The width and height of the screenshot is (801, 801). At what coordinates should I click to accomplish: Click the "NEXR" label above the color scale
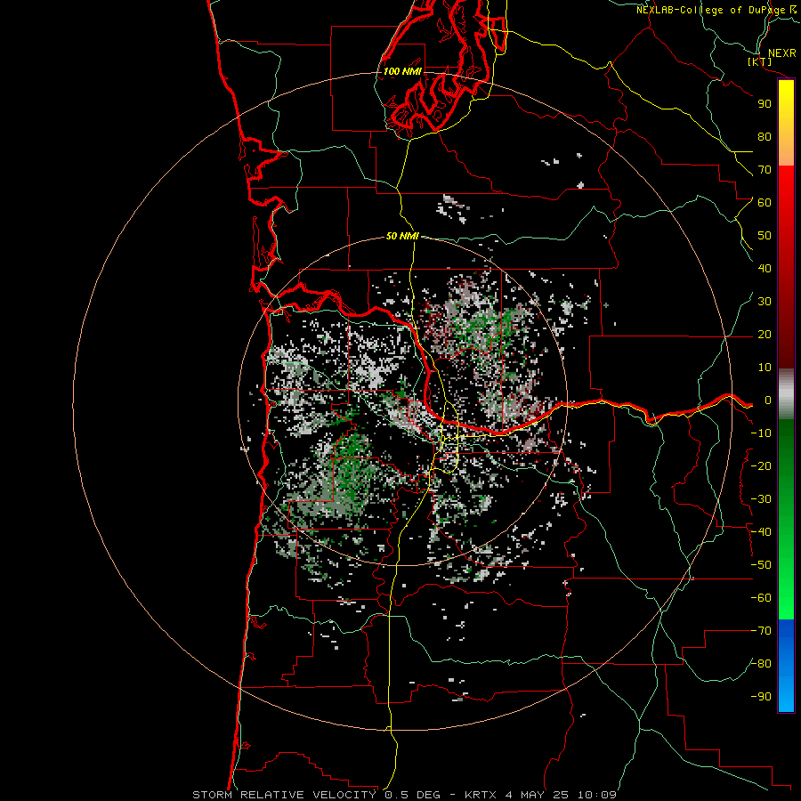(781, 53)
